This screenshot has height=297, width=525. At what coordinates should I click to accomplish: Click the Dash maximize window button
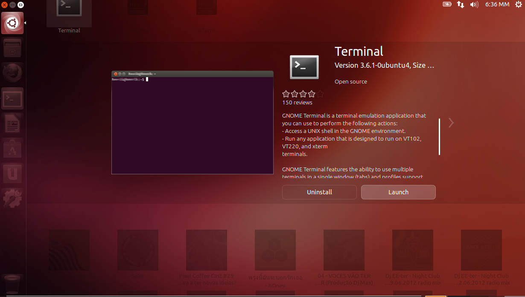point(20,5)
